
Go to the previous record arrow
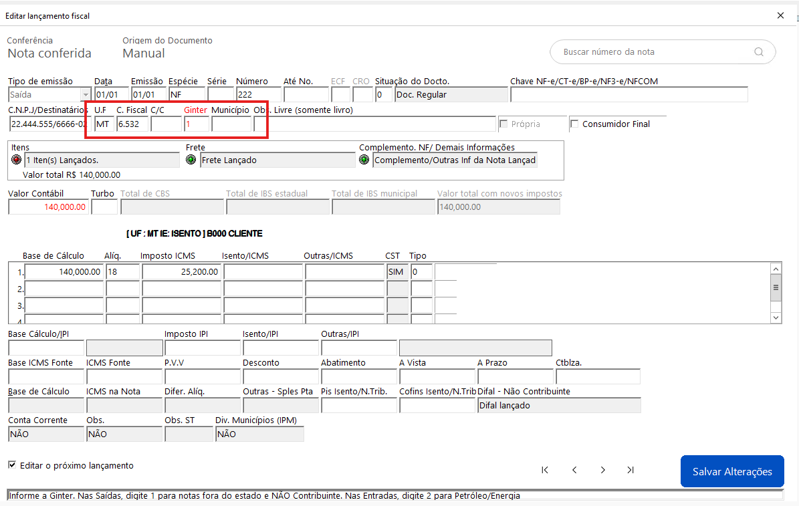coord(574,470)
